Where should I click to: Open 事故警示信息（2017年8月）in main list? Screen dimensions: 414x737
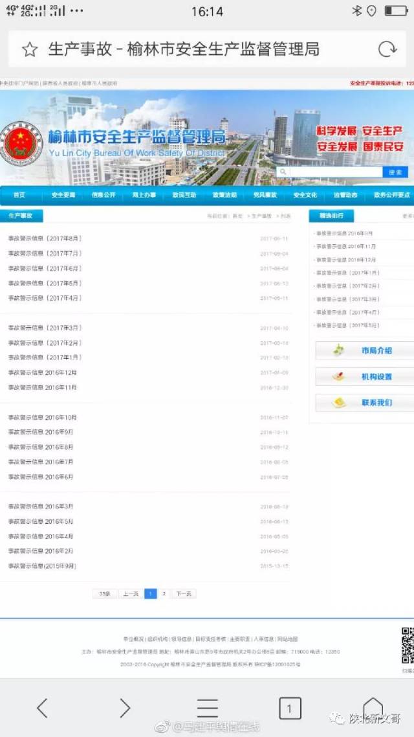click(x=45, y=239)
